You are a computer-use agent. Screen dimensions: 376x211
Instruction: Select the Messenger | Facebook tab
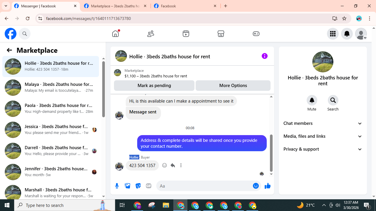click(46, 6)
